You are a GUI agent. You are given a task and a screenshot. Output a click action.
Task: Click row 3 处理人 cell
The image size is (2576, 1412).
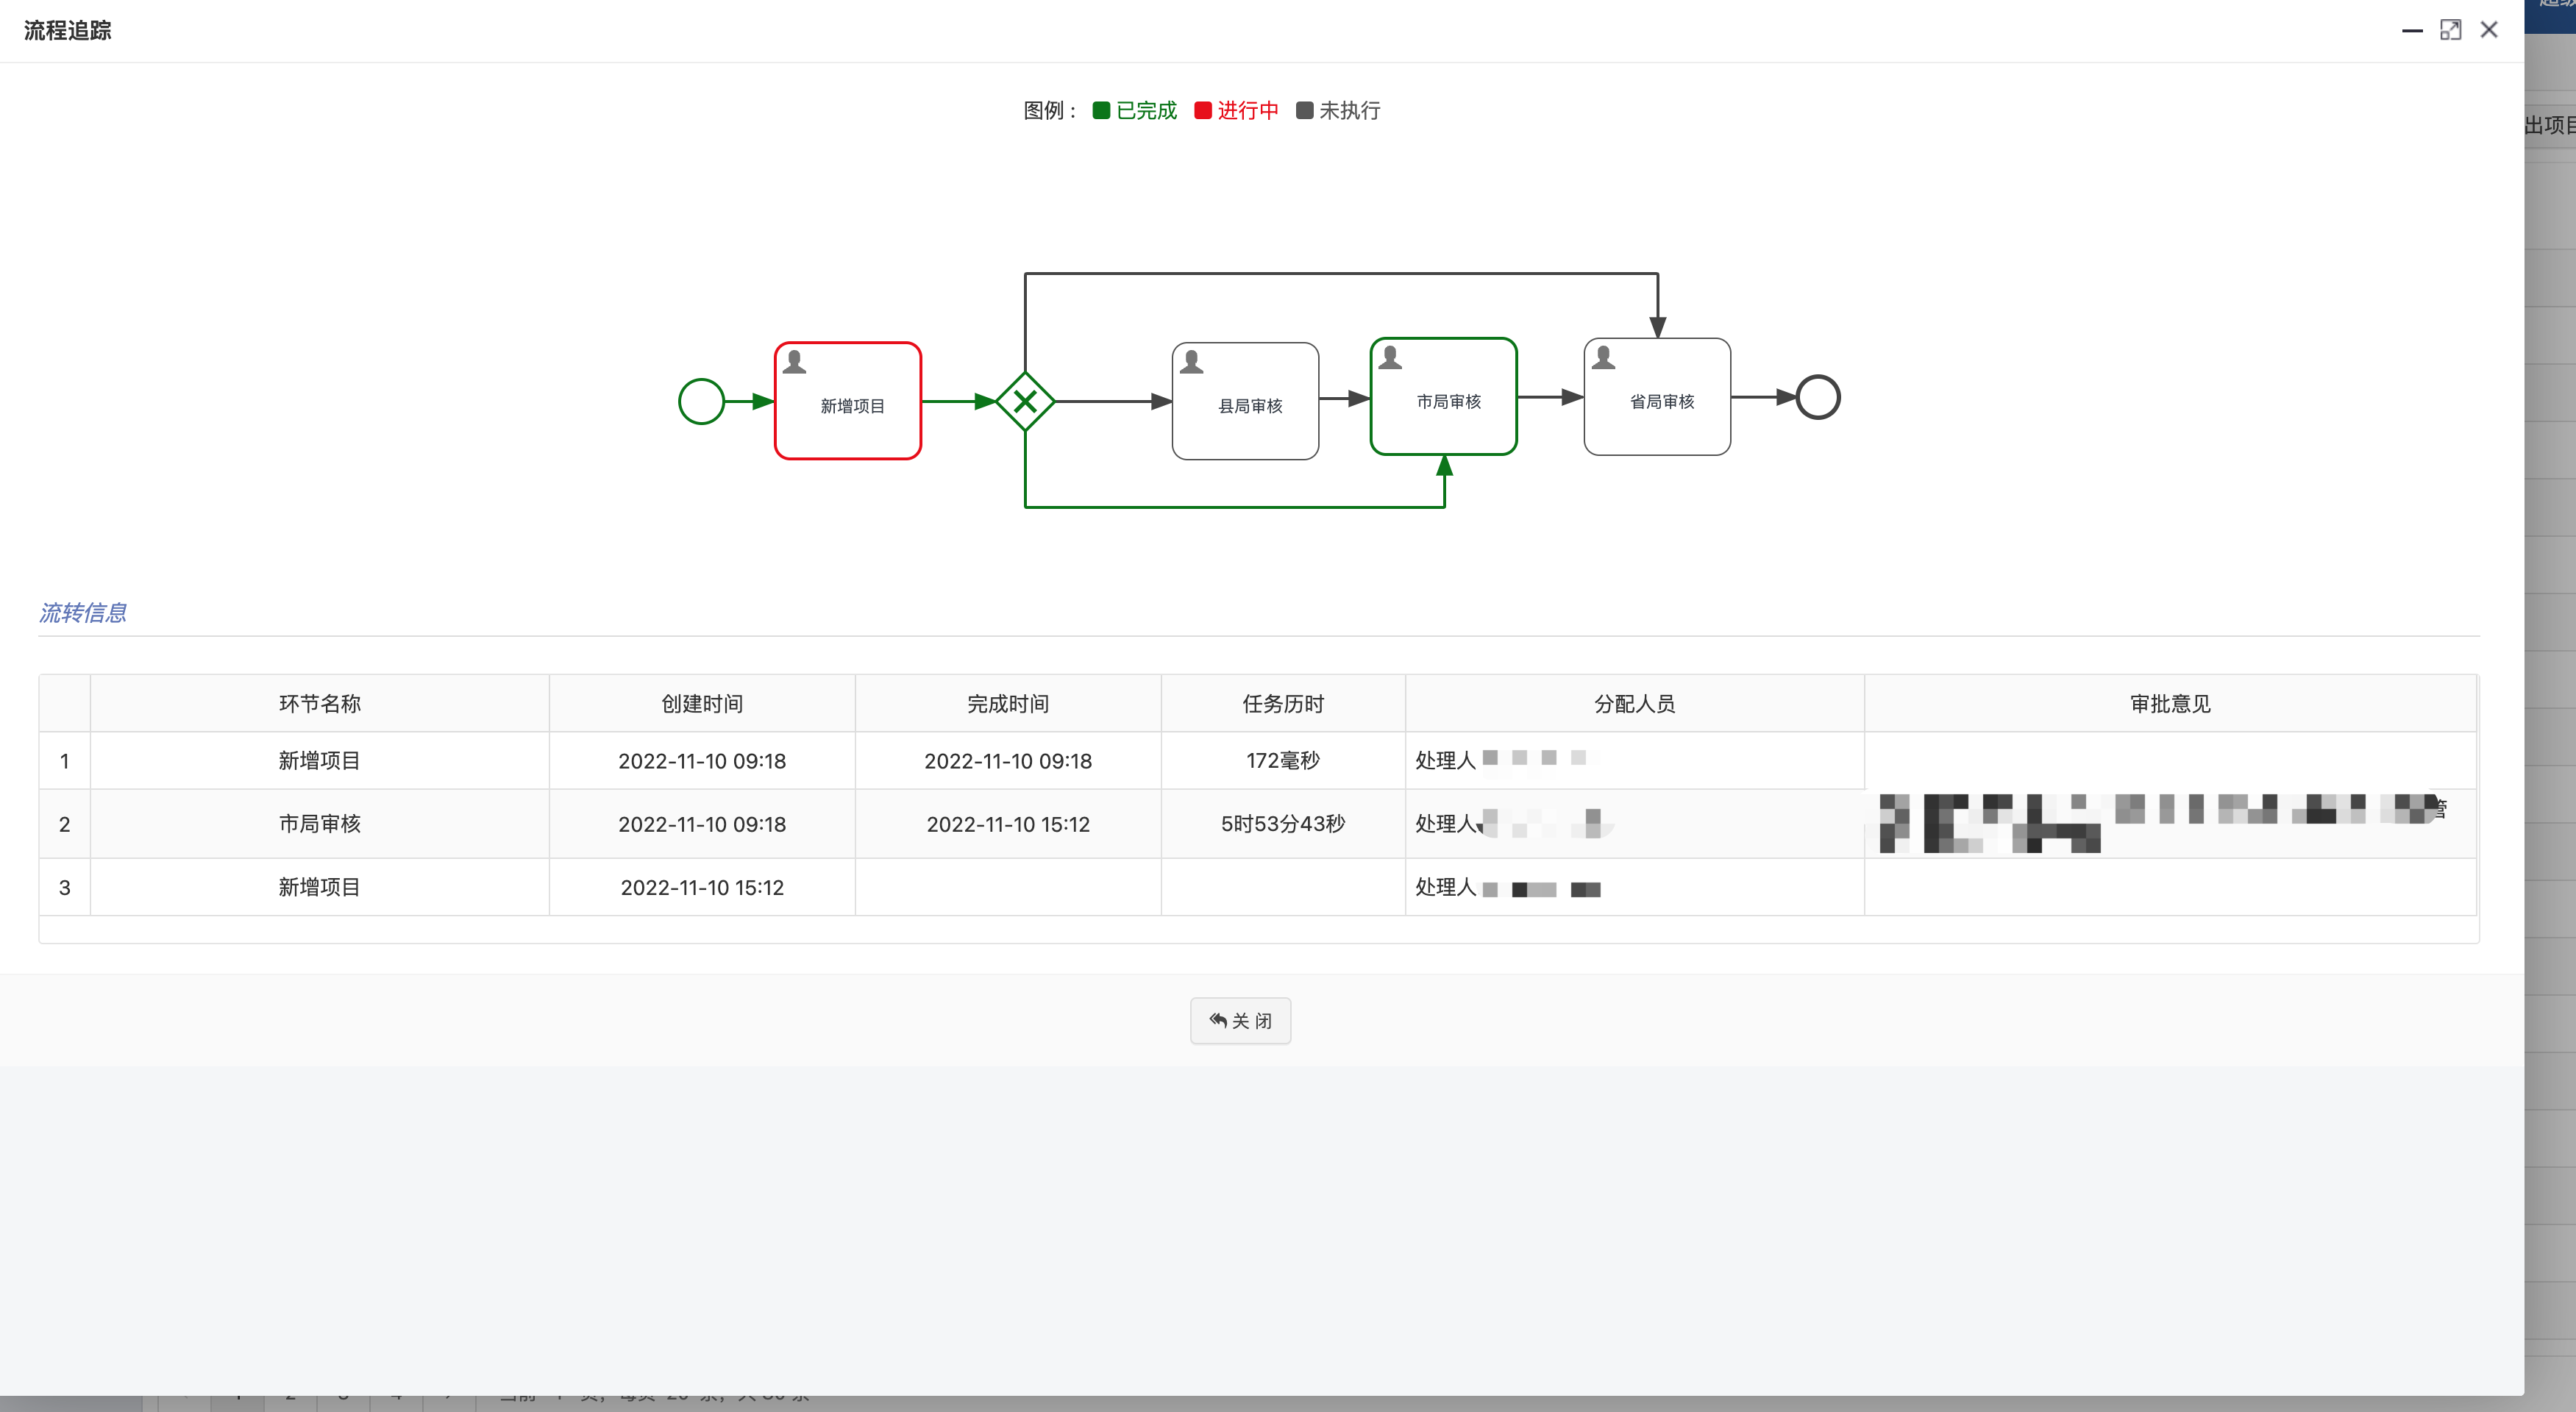coord(1634,886)
